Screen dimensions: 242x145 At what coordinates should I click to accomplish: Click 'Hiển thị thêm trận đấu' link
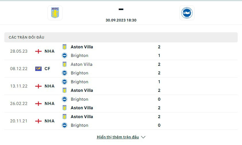pyautogui.click(x=118, y=137)
